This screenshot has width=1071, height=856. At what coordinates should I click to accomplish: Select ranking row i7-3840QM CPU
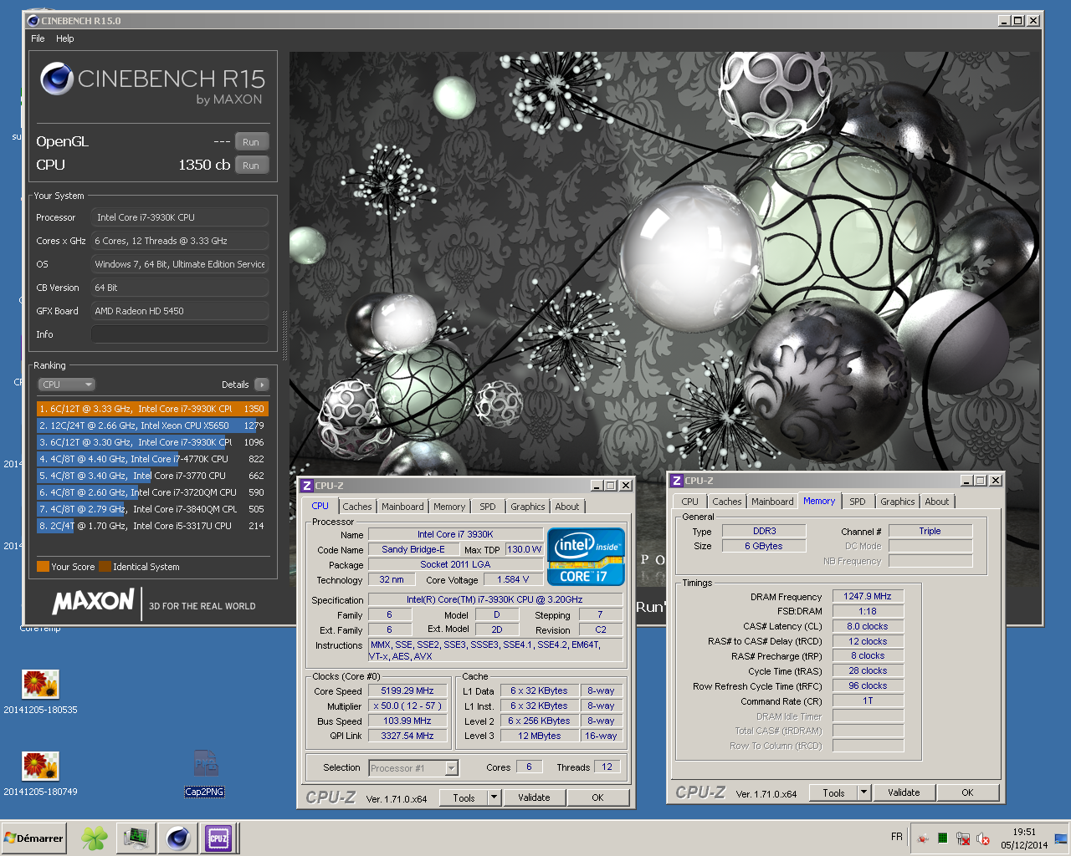[152, 509]
